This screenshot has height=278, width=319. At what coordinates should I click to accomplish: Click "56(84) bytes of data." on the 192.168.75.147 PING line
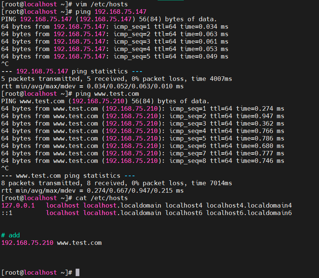pyautogui.click(x=178, y=19)
